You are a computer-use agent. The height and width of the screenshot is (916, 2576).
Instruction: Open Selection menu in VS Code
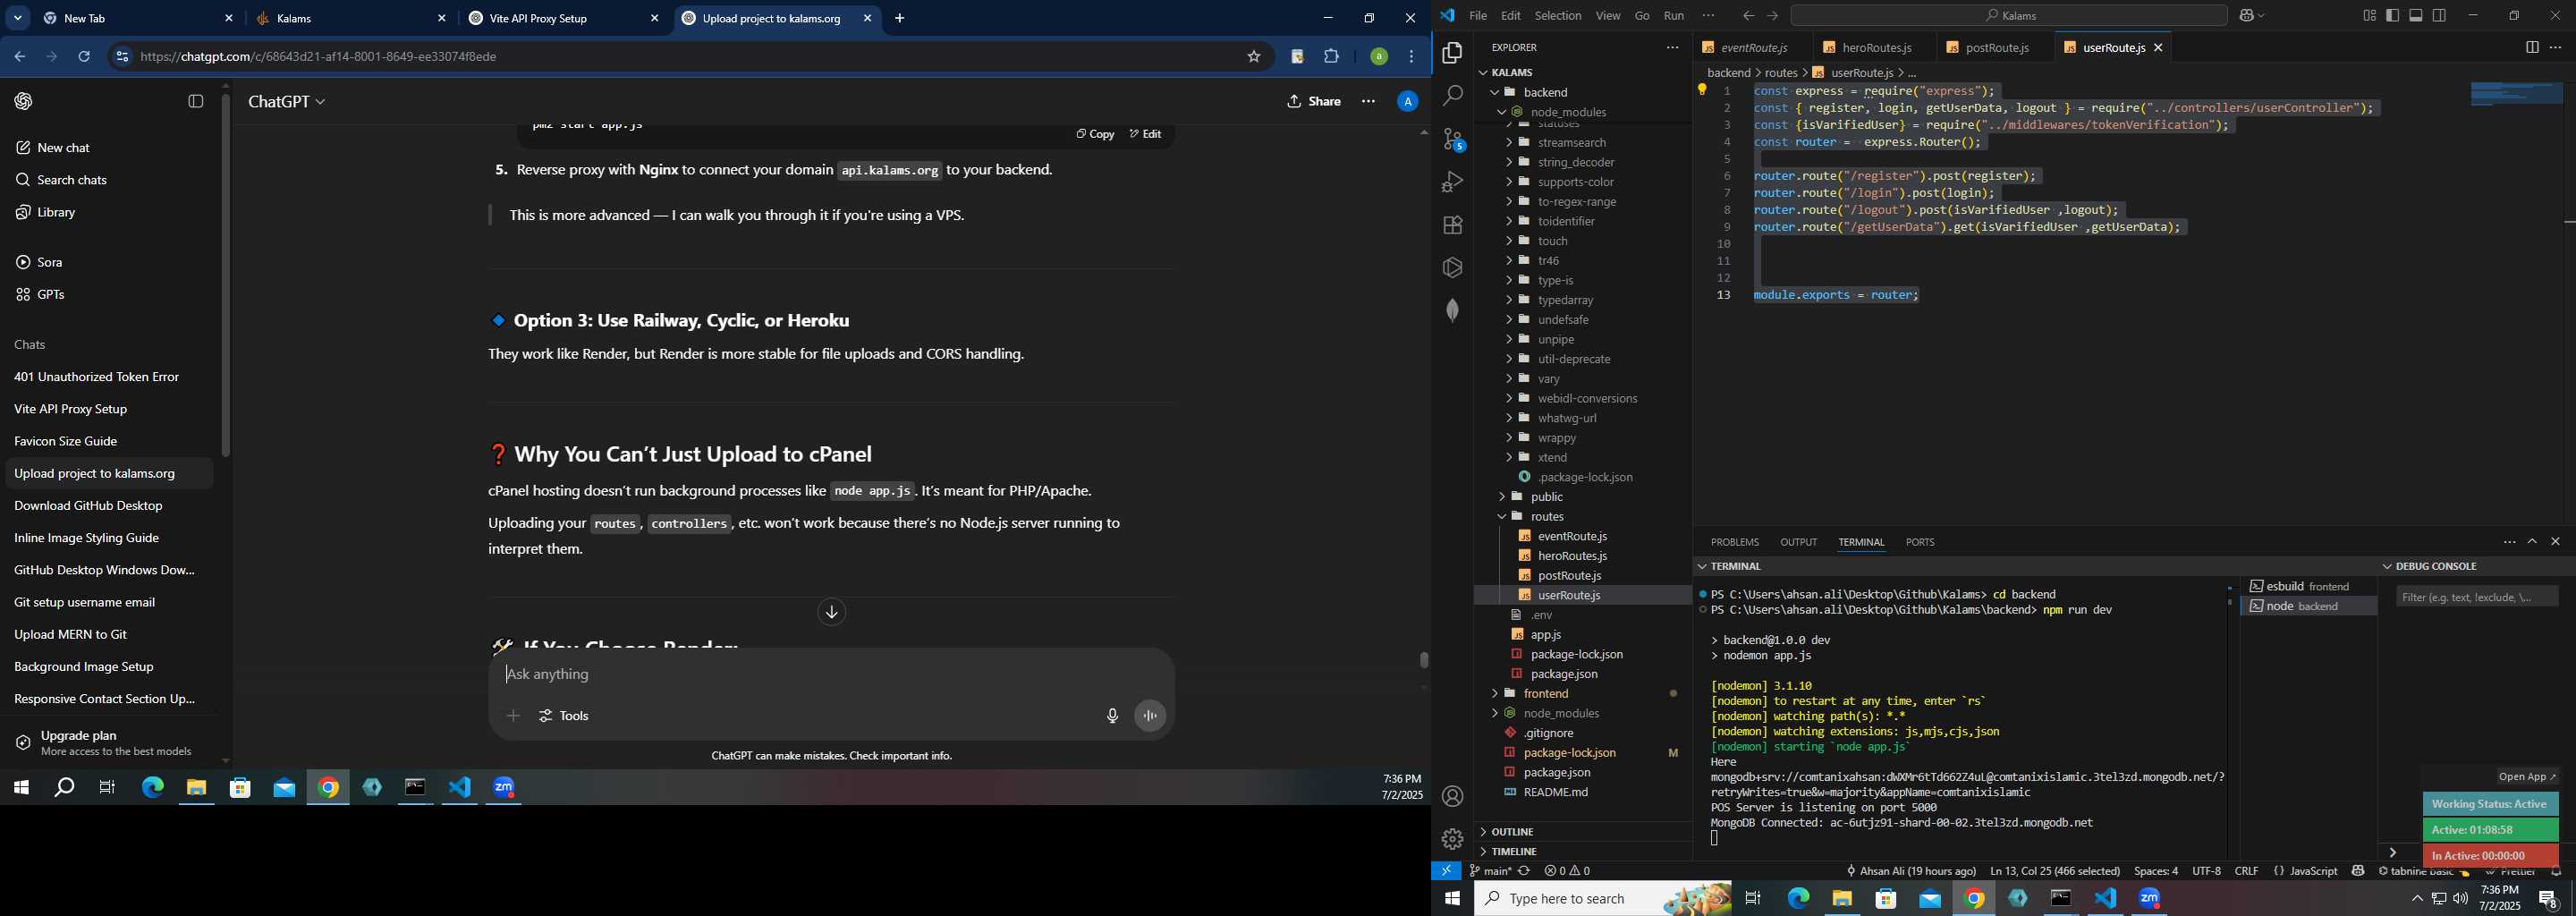(x=1558, y=16)
